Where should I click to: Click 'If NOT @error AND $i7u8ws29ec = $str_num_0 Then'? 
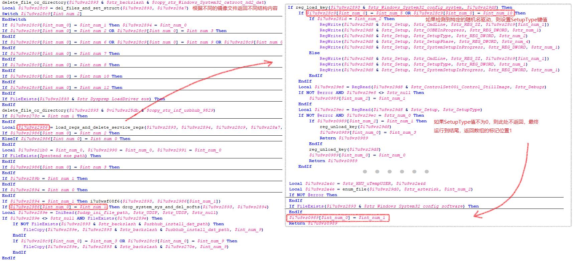361,115
